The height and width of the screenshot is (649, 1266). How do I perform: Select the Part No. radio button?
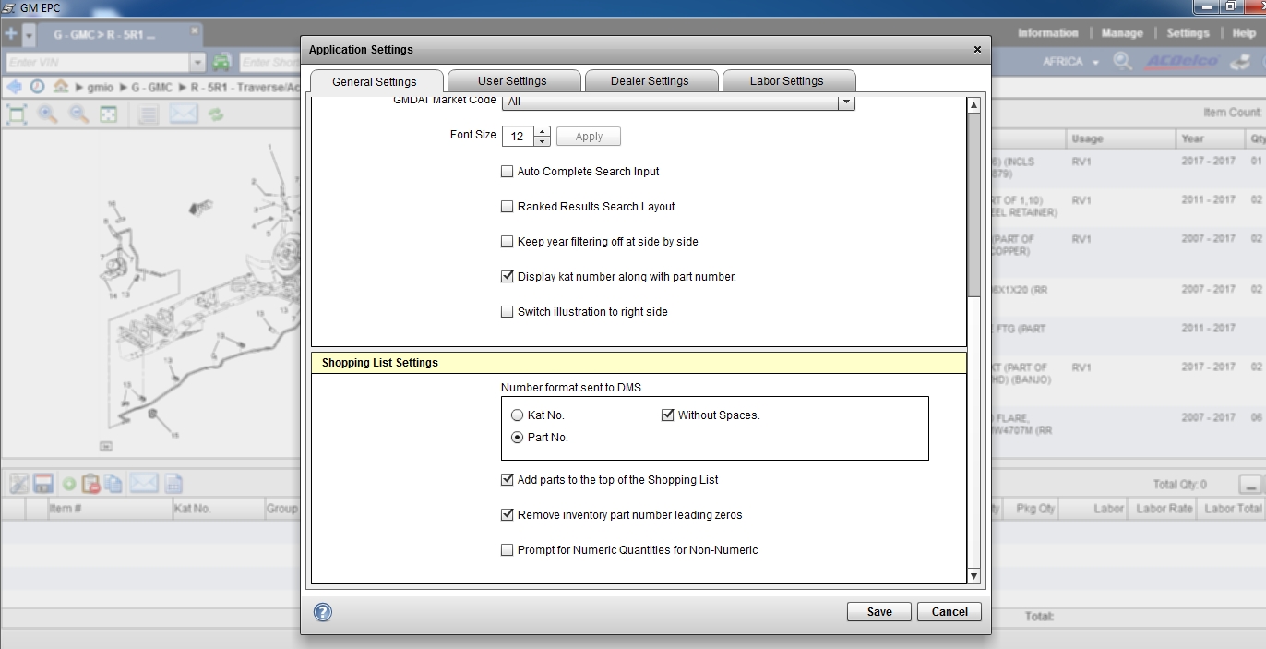[517, 438]
